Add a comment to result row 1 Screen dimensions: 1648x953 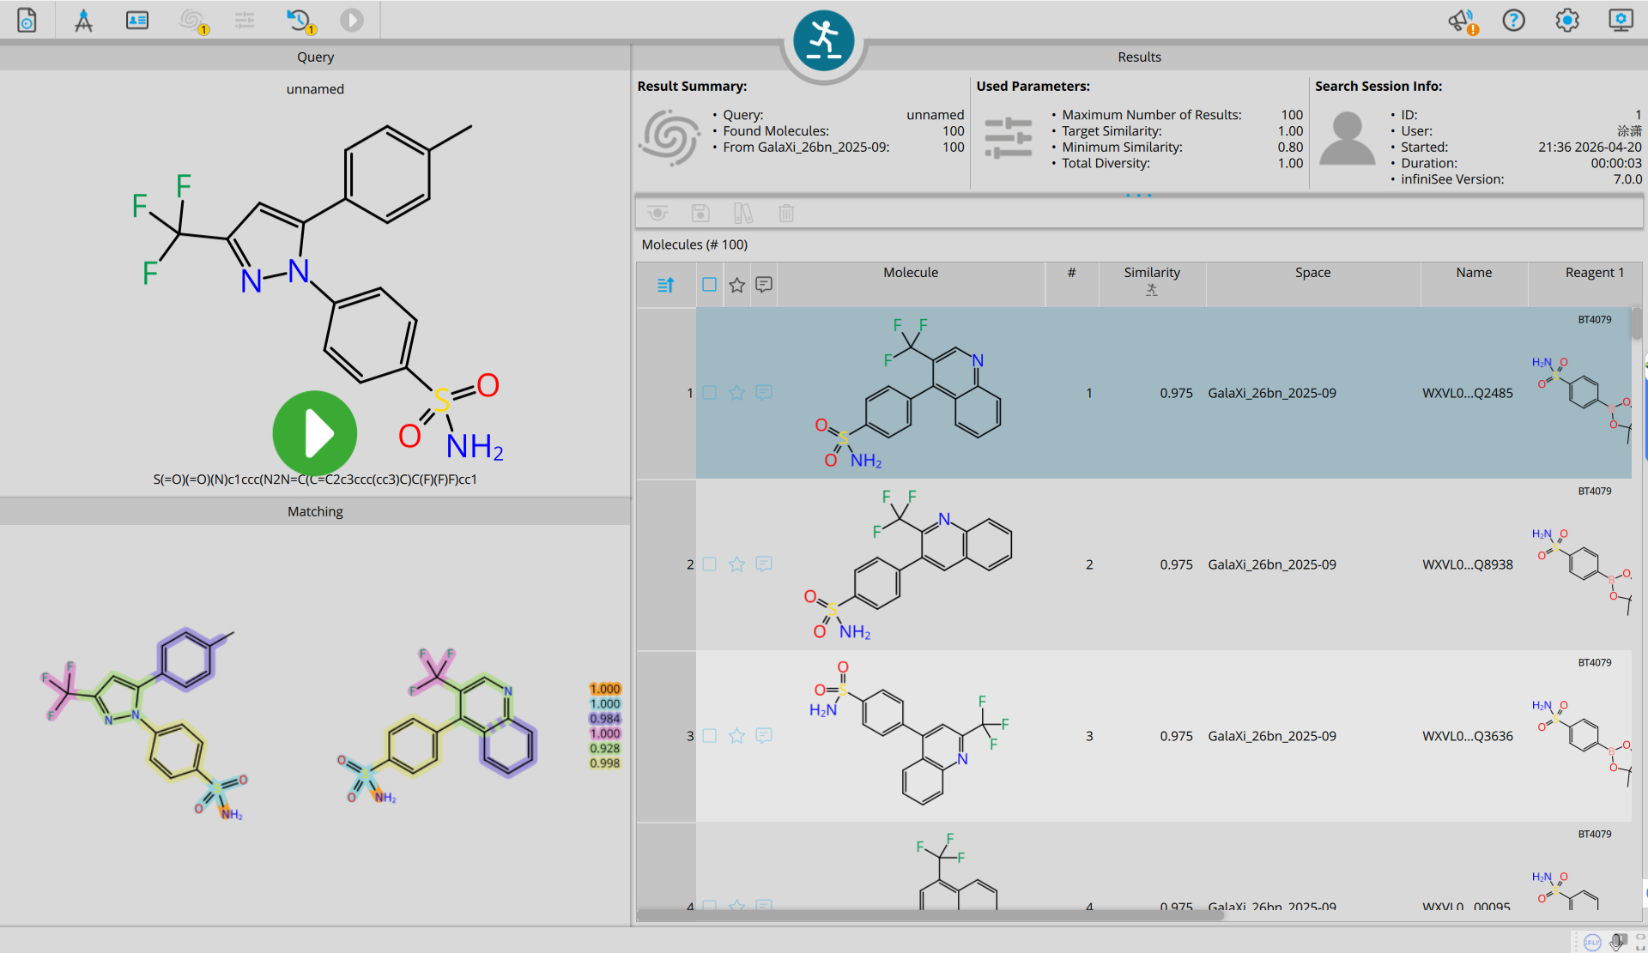[x=764, y=393]
